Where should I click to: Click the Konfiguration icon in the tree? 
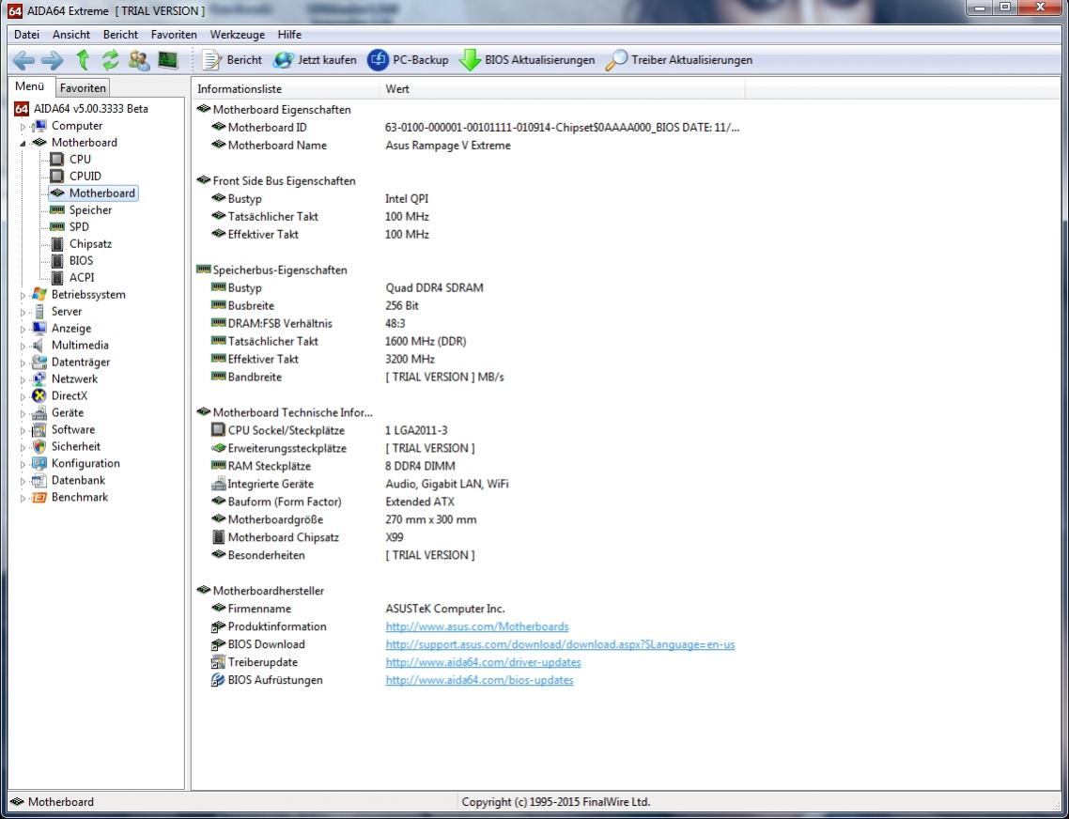pyautogui.click(x=39, y=464)
